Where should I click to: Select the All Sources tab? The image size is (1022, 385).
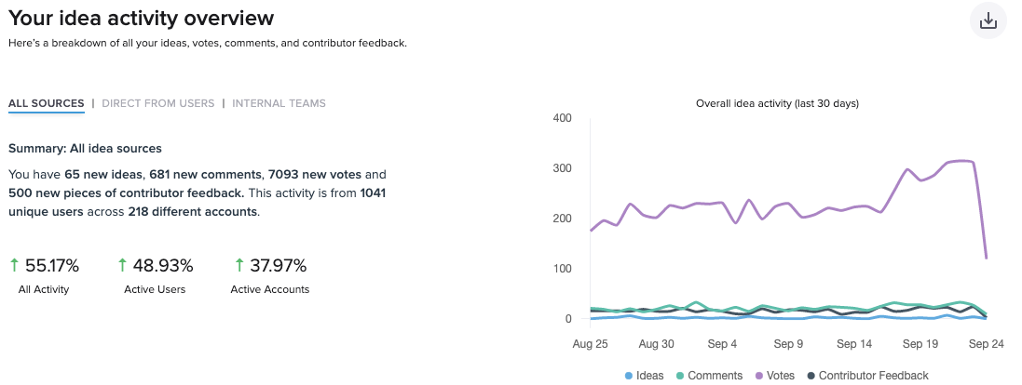tap(47, 103)
